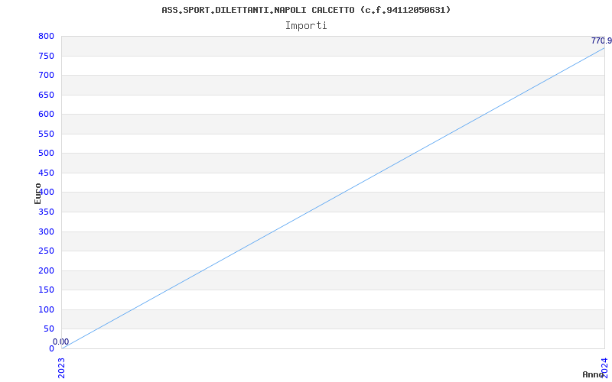Click the 50 y-axis tick label
This screenshot has width=612, height=382.
tap(49, 329)
